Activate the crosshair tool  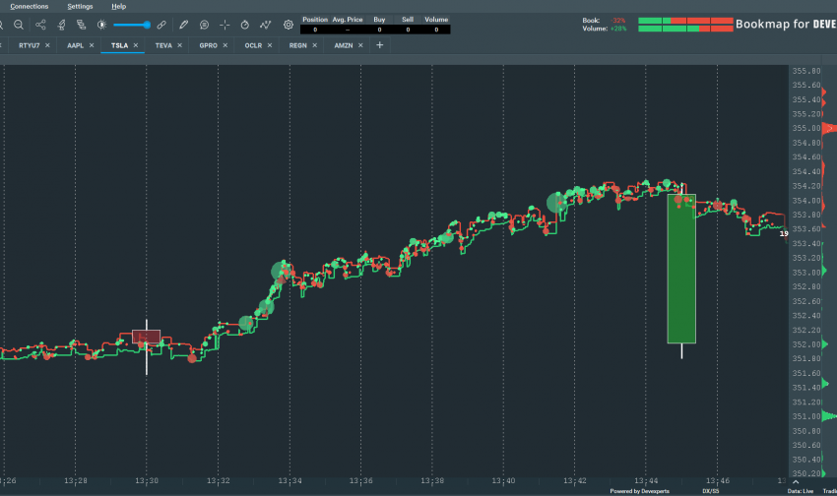pos(225,25)
